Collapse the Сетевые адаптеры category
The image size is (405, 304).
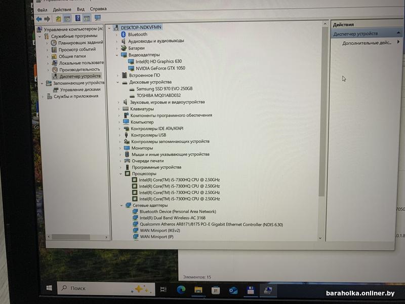[121, 206]
